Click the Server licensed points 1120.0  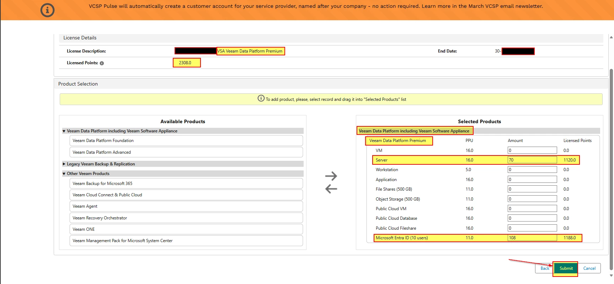click(x=570, y=160)
